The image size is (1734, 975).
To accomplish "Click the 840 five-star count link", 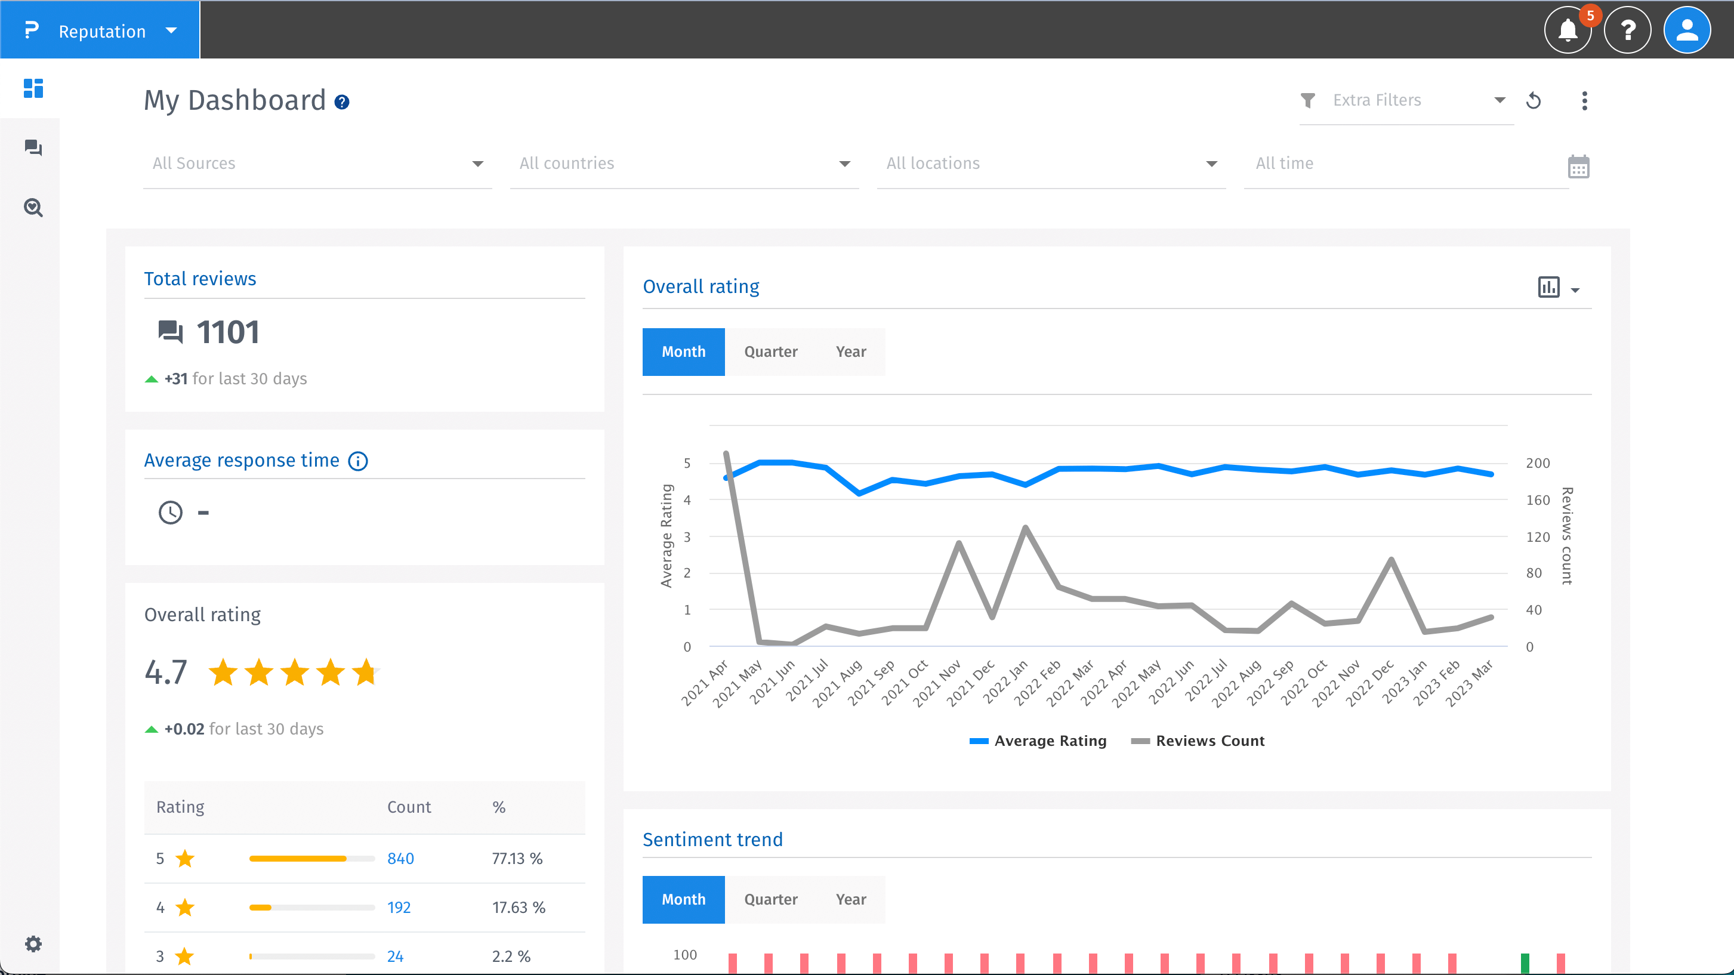I will pos(400,859).
